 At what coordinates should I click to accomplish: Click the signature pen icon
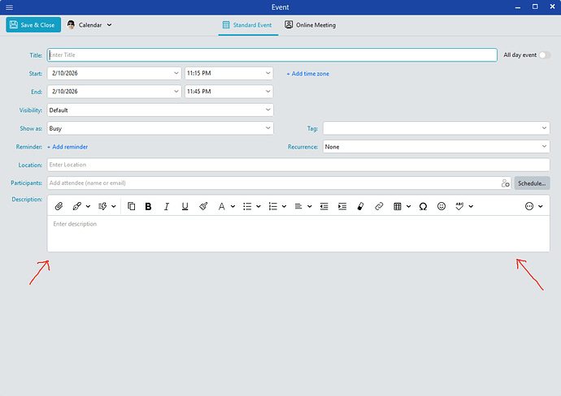pos(77,206)
